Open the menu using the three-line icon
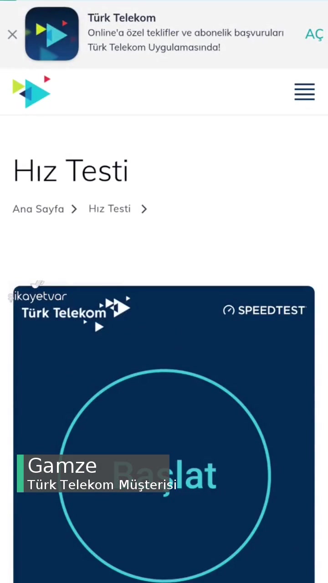This screenshot has height=583, width=328. coord(304,92)
